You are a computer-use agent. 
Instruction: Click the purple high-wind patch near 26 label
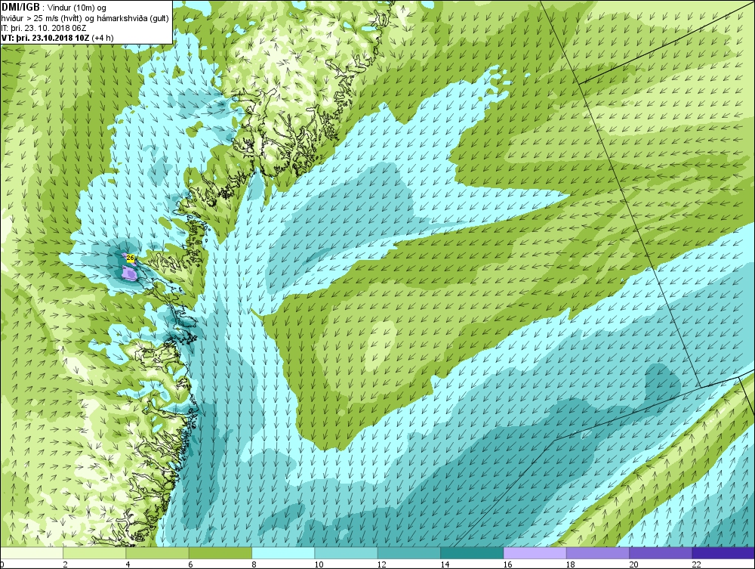pyautogui.click(x=129, y=274)
